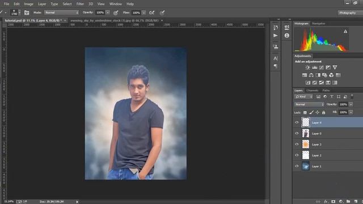Enable airbrush-style build-up icon

[x=152, y=12]
